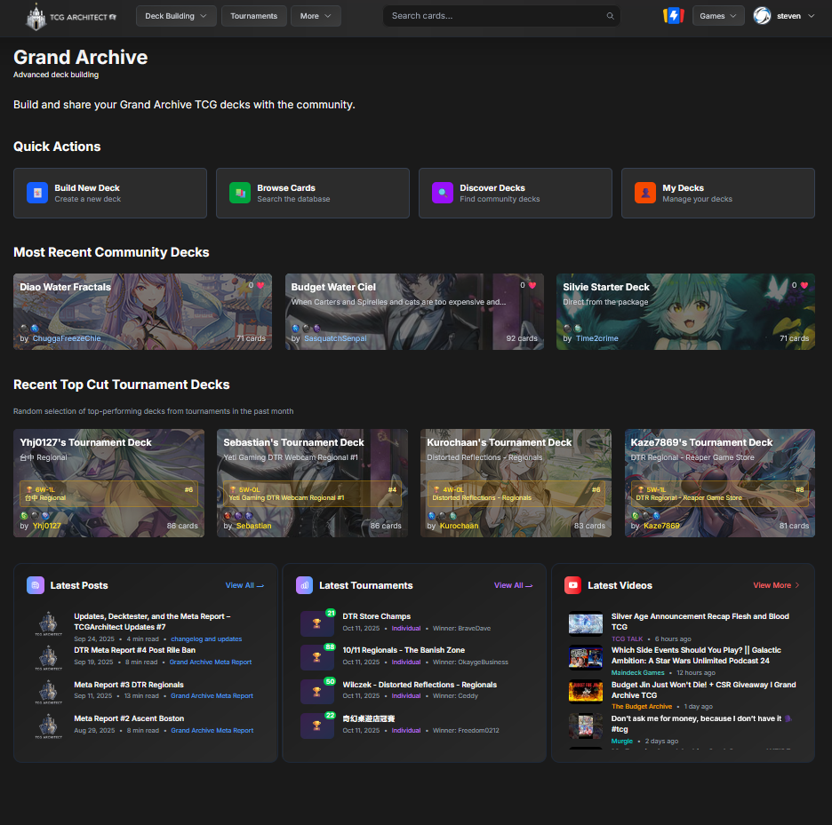832x825 pixels.
Task: Open the Games dropdown
Action: click(x=718, y=16)
